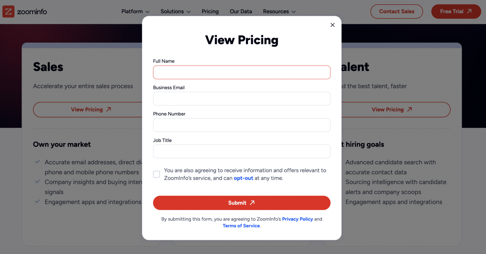Open ZoomInfo's Privacy Policy link
The width and height of the screenshot is (486, 254).
pyautogui.click(x=297, y=219)
